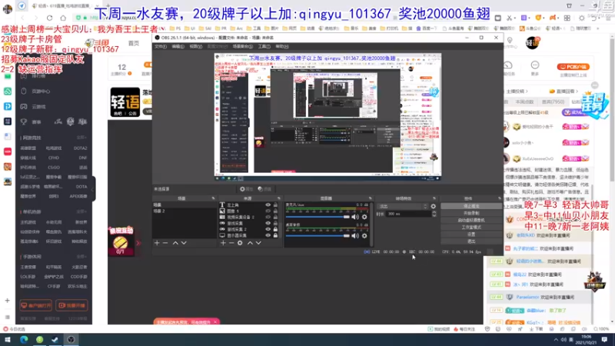Select 场景 2 in the scenes list
Image resolution: width=615 pixels, height=346 pixels.
[184, 211]
